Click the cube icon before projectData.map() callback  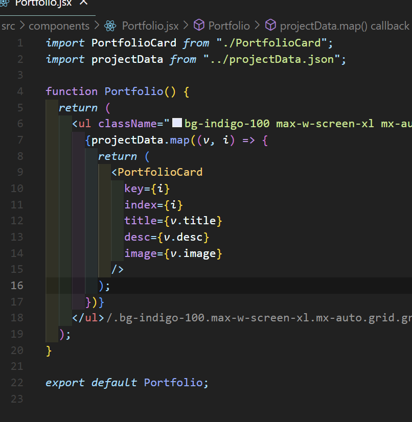point(270,26)
